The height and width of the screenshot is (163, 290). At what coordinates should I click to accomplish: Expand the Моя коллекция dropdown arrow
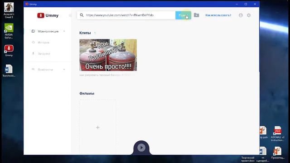coord(64,31)
